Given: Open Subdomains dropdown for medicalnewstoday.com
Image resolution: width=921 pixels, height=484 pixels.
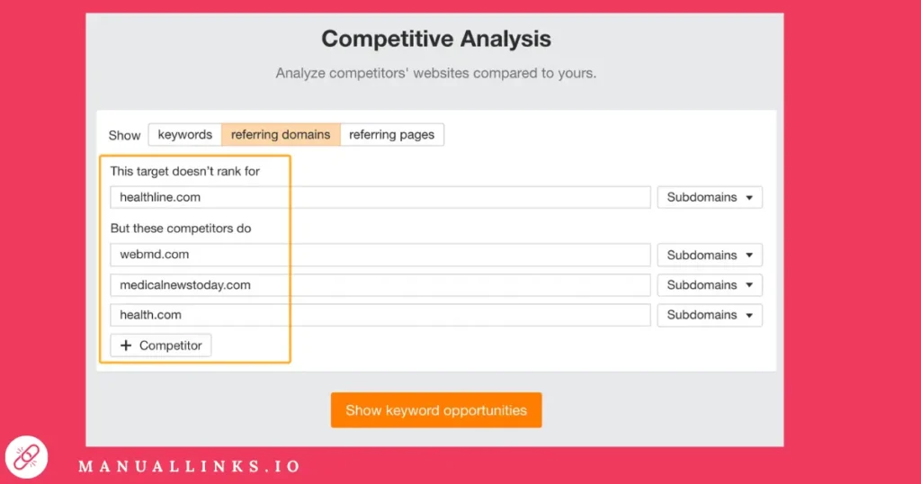Looking at the screenshot, I should pos(710,285).
